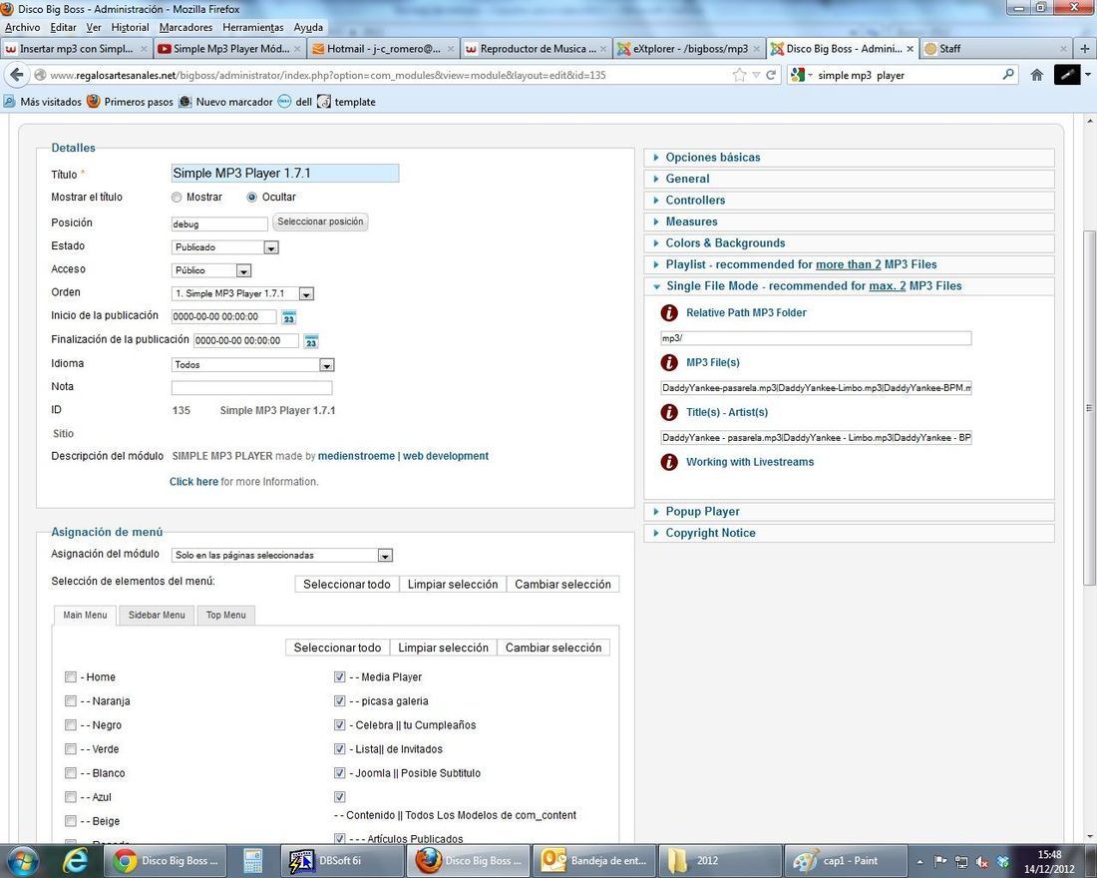Open Windows Start button
Image resolution: width=1097 pixels, height=878 pixels.
pyautogui.click(x=21, y=861)
